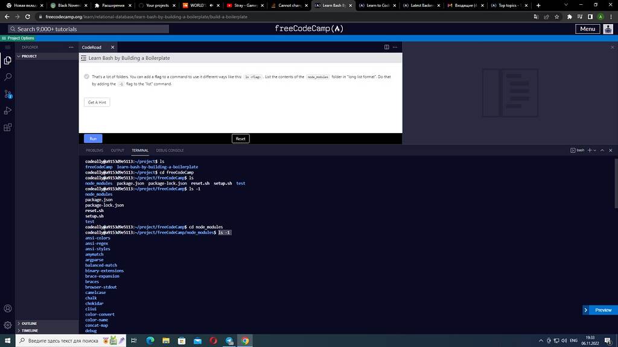The image size is (618, 347).
Task: Click the completed step checkmark circle
Action: (x=86, y=77)
